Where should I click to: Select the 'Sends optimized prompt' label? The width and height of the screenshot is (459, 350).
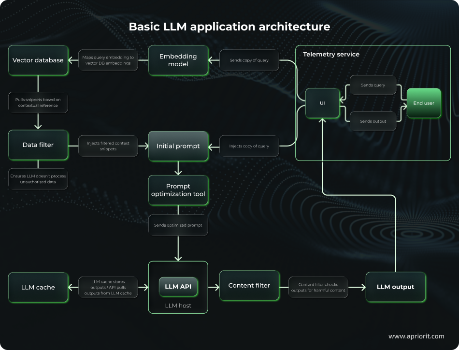[x=178, y=225]
